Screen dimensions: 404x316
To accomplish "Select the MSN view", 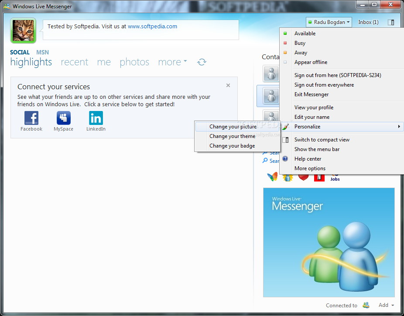I will coord(42,52).
